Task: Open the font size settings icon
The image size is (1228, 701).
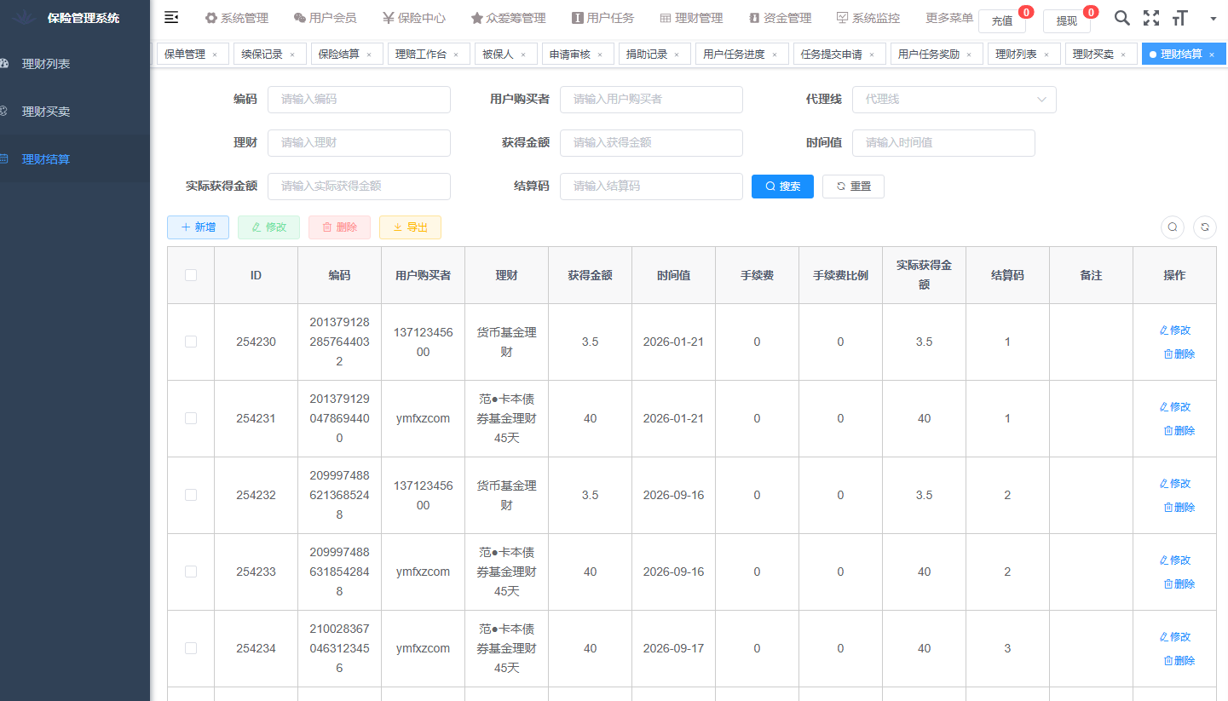Action: [1180, 18]
